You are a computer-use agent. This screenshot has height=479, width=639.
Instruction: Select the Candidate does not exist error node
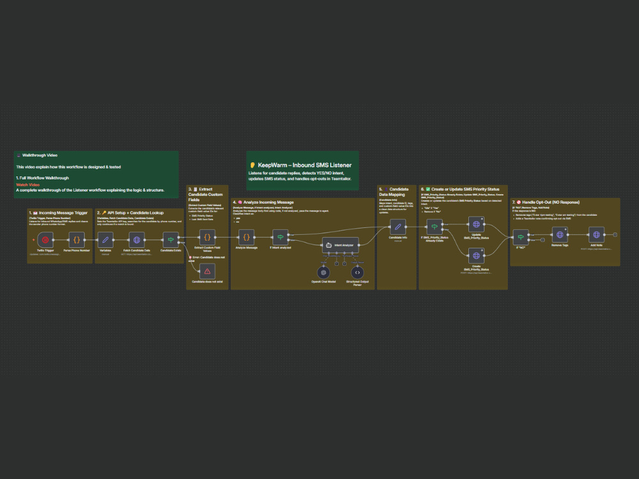coord(207,271)
